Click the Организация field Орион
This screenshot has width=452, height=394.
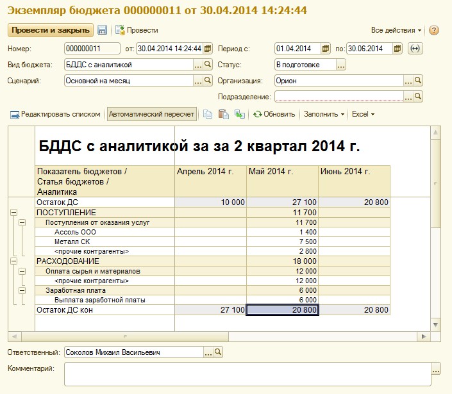339,81
